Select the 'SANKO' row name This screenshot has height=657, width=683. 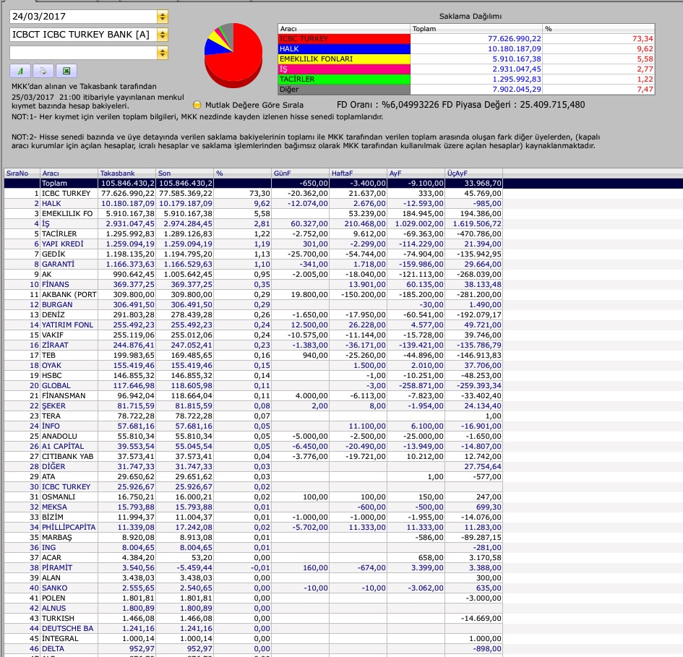54,588
